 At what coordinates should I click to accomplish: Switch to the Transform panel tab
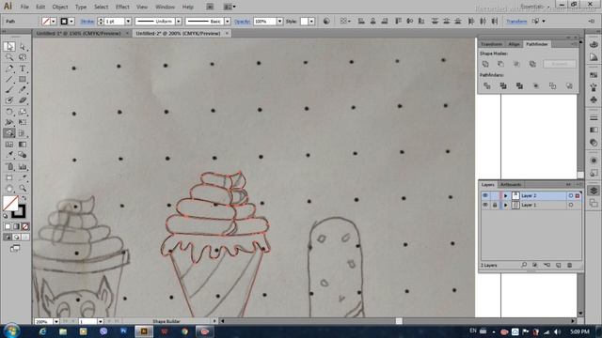[x=491, y=44]
